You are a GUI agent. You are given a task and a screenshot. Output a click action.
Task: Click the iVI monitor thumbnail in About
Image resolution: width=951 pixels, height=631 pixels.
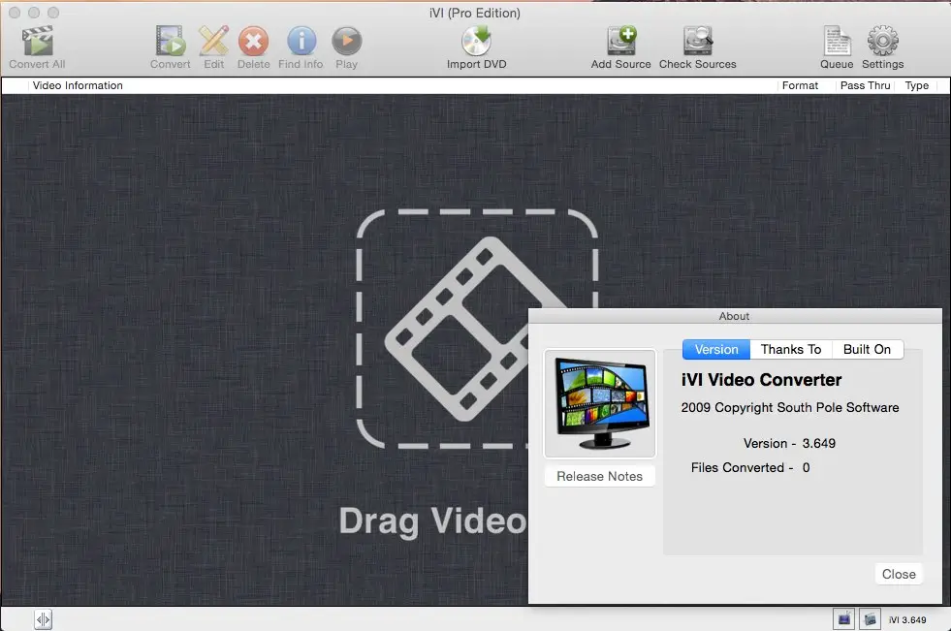point(600,403)
